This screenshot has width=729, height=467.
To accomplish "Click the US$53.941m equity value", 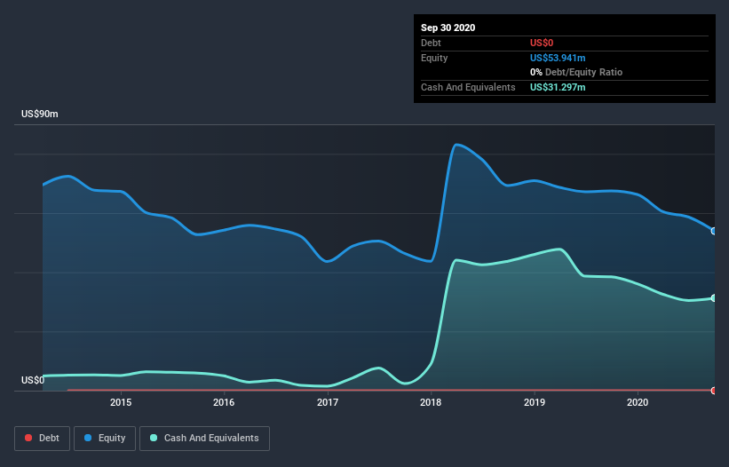I will (558, 58).
